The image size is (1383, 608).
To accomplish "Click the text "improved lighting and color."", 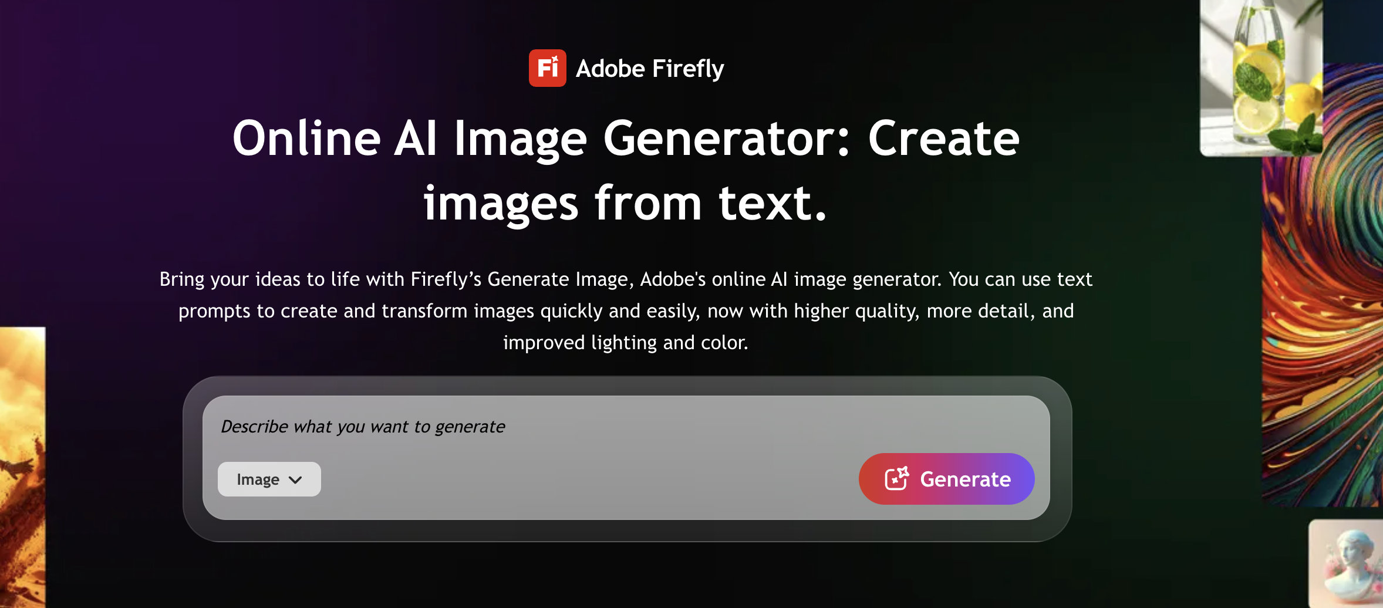I will (x=626, y=343).
